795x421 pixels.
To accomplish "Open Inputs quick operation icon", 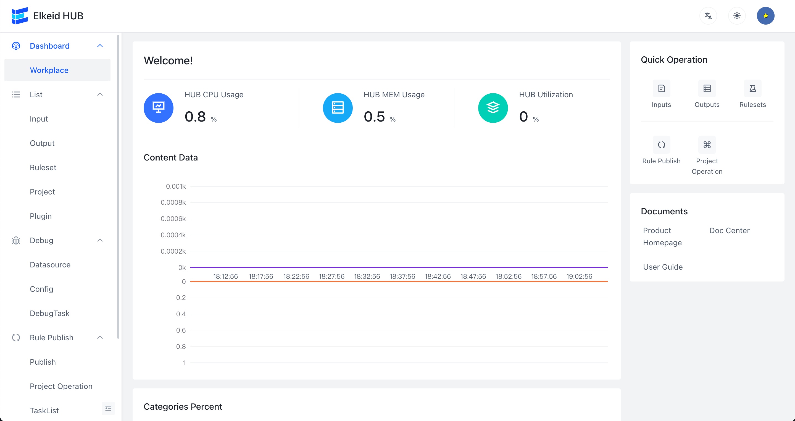I will (661, 89).
